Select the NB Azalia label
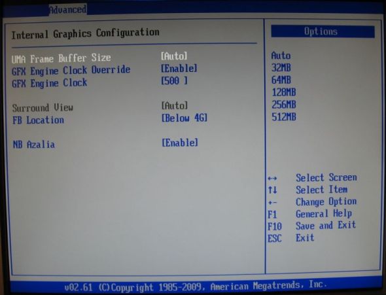 [34, 145]
